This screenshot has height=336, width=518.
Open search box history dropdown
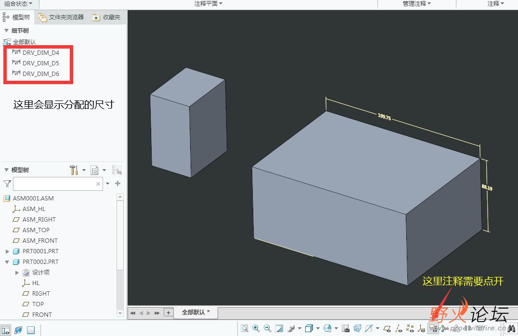107,184
